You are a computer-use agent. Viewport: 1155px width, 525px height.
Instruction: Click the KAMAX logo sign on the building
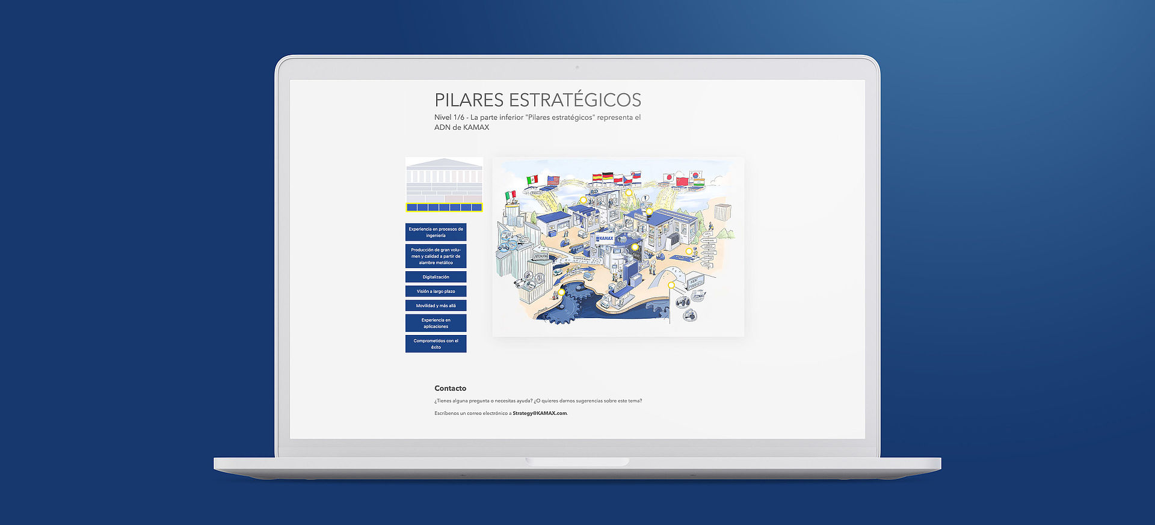coord(605,238)
